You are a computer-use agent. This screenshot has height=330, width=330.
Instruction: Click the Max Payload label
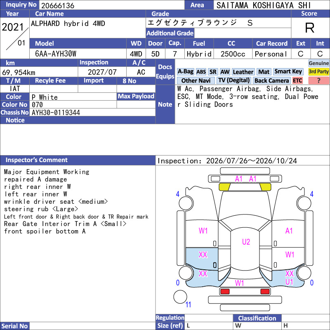[136, 97]
